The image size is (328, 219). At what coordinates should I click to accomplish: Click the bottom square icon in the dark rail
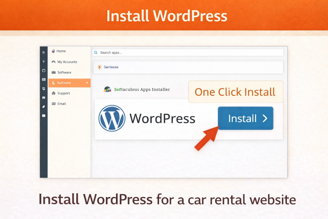[44, 115]
